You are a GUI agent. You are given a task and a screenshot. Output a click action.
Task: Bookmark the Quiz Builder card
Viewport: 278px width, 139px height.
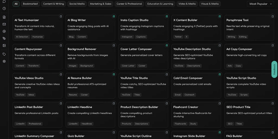click(x=114, y=132)
